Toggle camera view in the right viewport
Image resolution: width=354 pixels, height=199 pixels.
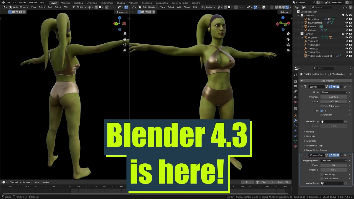tap(288, 45)
